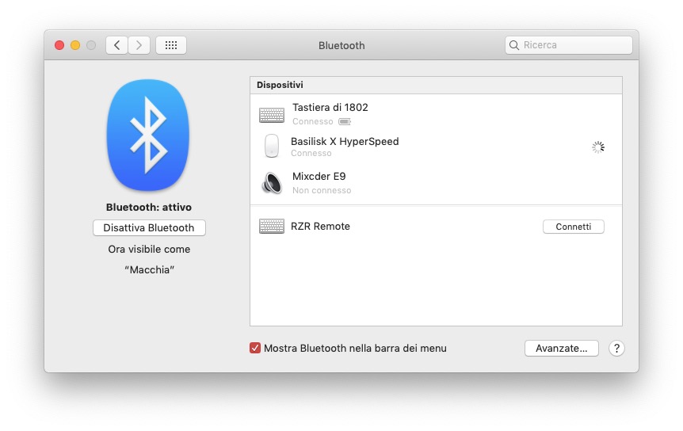Select the Tastiera di 1802 device row

436,114
